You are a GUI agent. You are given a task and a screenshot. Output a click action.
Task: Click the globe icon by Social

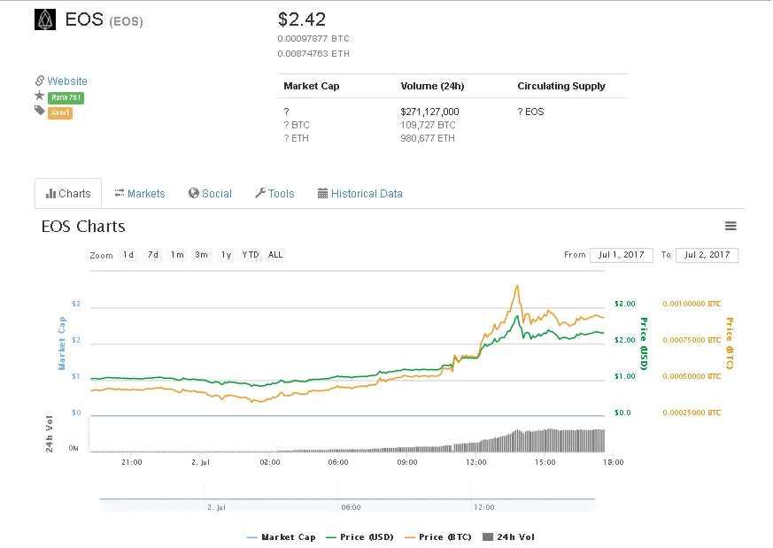pos(194,193)
